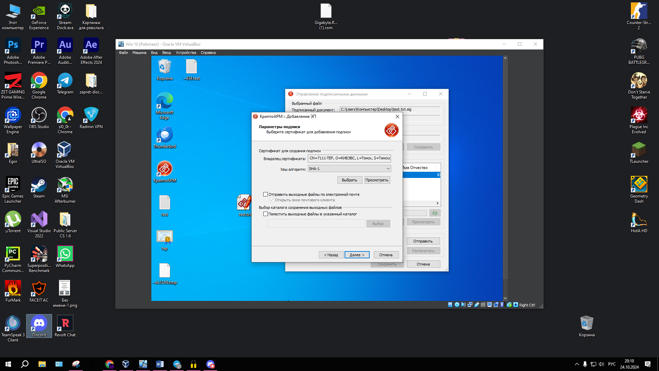Viewport: 659px width, 371px height.
Task: Open PyCharm Community desktop shortcut
Action: [x=13, y=259]
